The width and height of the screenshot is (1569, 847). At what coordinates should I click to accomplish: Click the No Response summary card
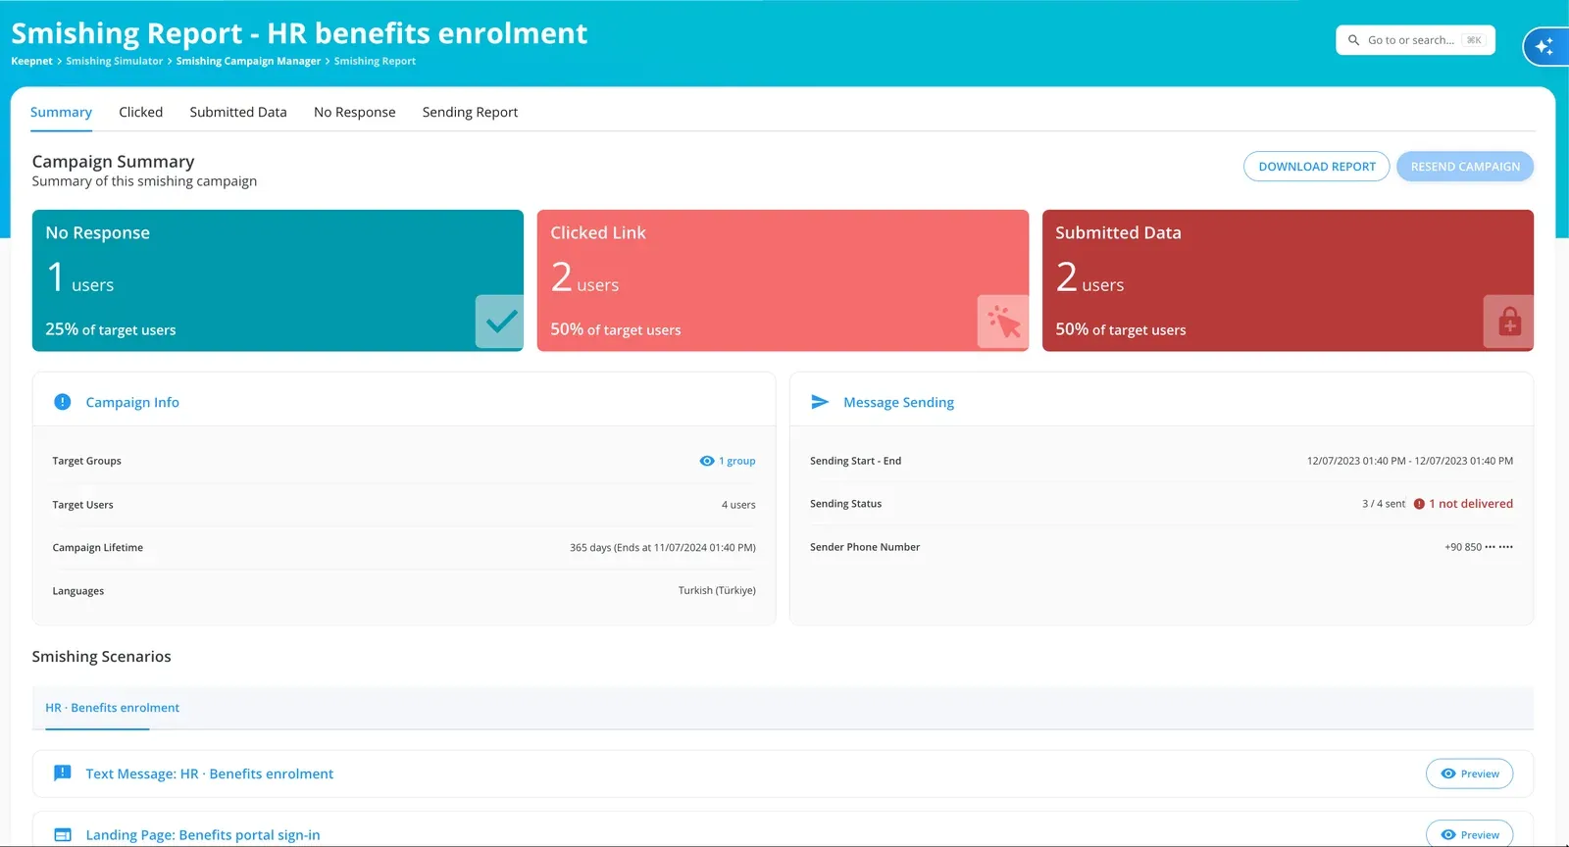(x=278, y=280)
